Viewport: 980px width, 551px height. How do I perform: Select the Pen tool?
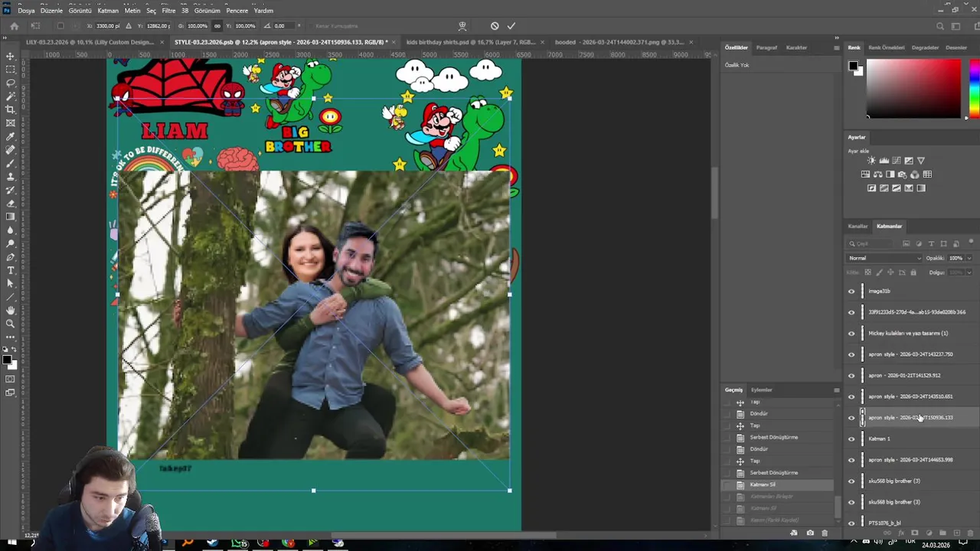tap(10, 257)
